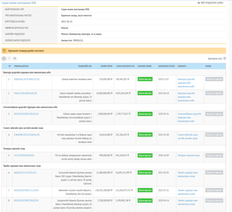The image size is (232, 212).
Task: Open the ҮБЕГ МЭДЭЭЛЭЛ ХАРАХ link
Action: [210, 3]
